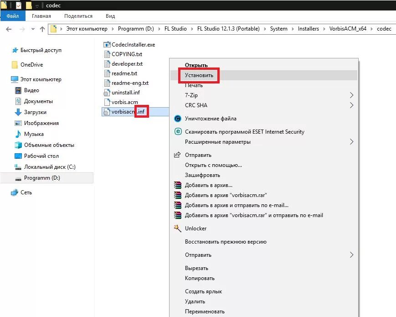Click Добавить в архив и отправить по e-mail...

[x=264, y=205]
